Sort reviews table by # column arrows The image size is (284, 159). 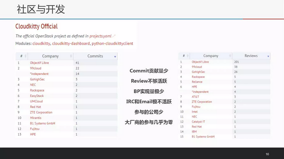(x=188, y=56)
